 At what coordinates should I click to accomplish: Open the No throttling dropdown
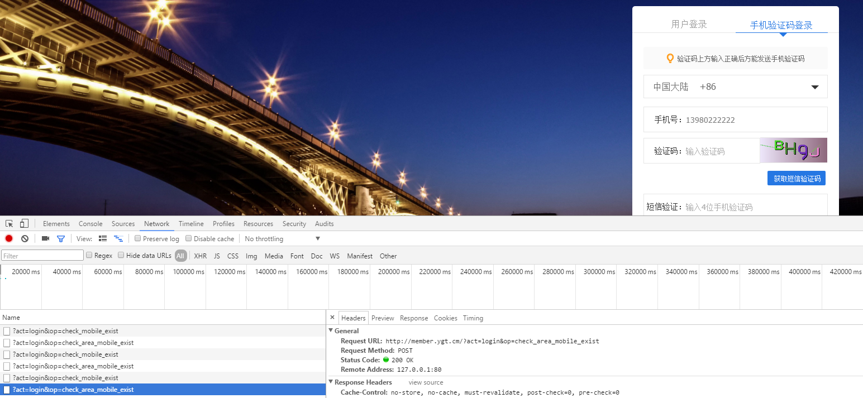[x=283, y=238]
